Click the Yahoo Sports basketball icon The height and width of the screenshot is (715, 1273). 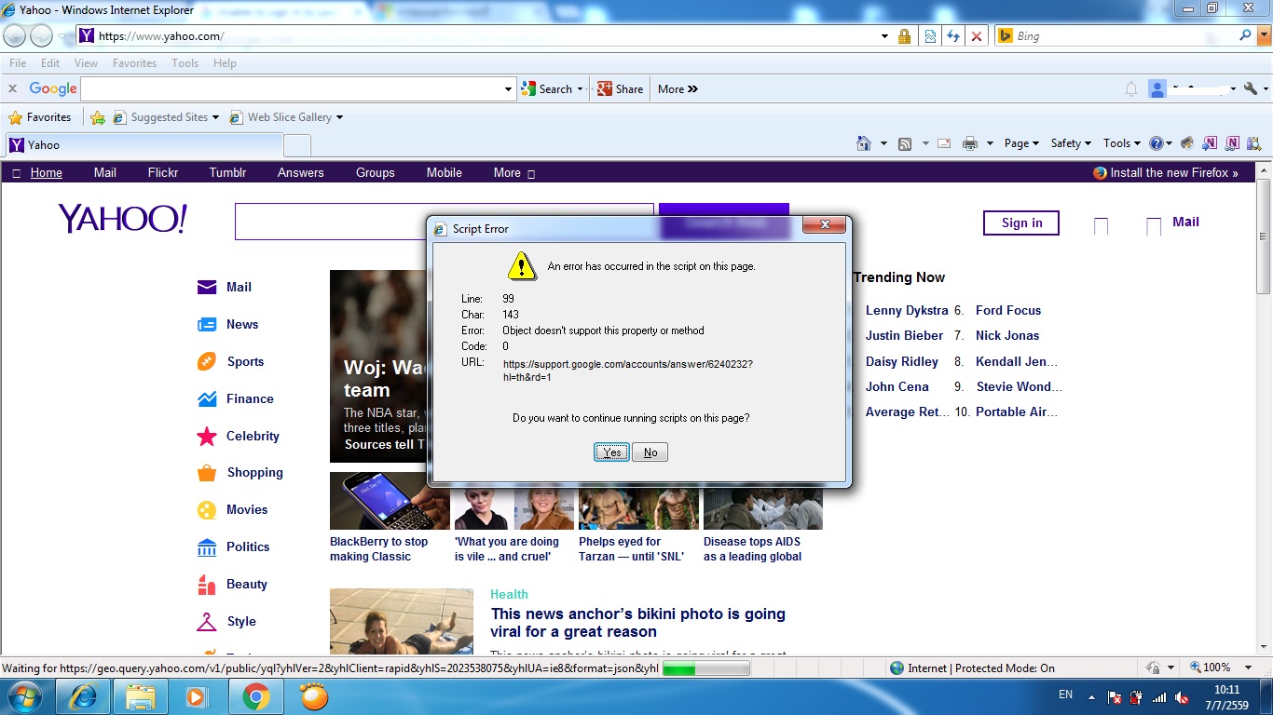coord(207,361)
